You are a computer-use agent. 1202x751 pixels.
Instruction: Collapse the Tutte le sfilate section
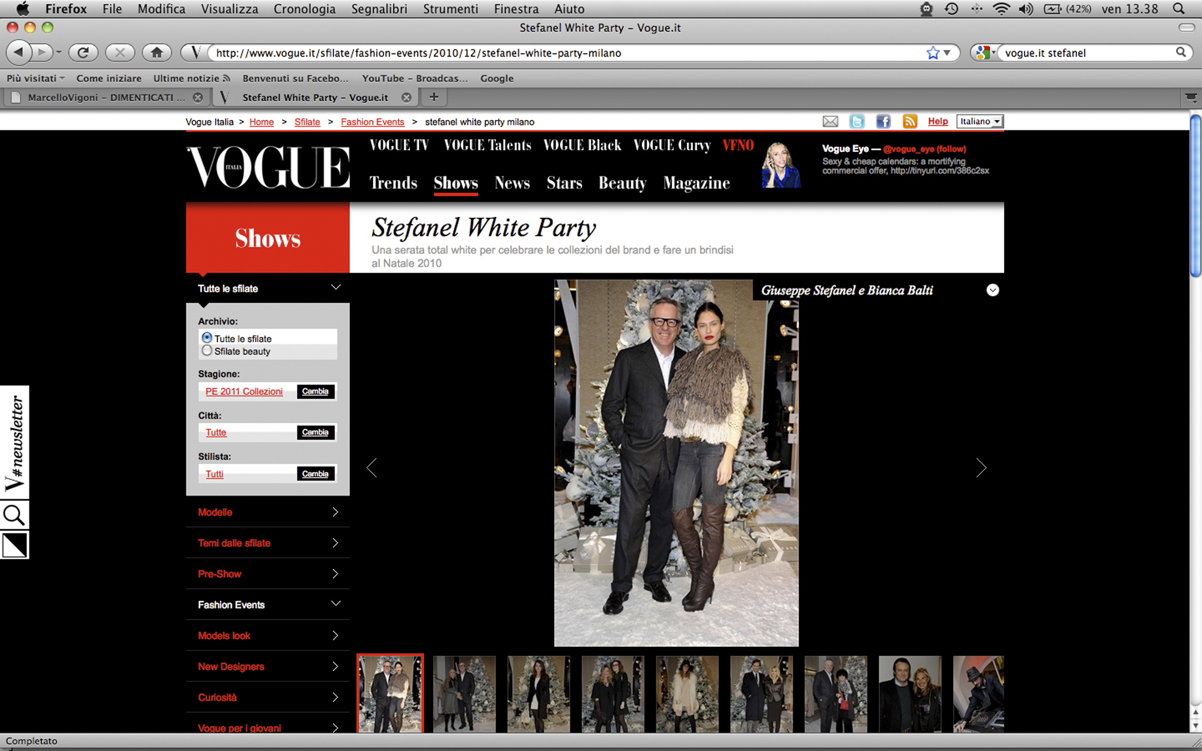336,288
